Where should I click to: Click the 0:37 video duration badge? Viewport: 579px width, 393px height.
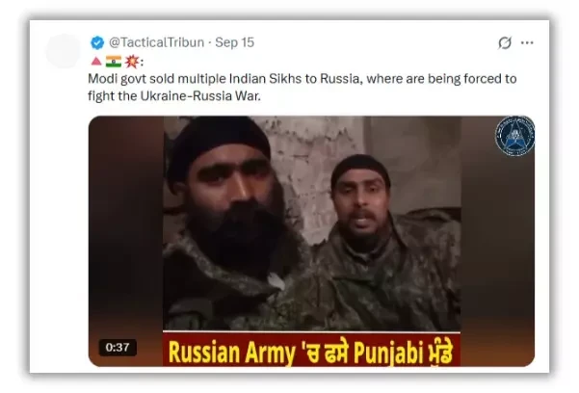click(118, 347)
